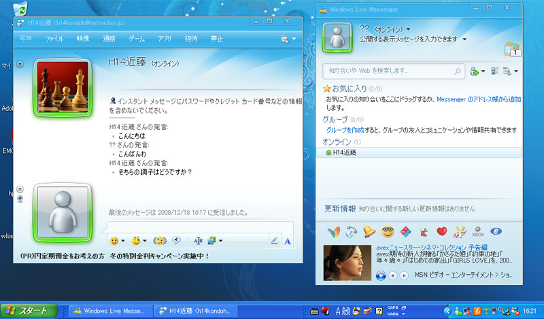Play the MSN video with blue play button

pyautogui.click(x=381, y=275)
